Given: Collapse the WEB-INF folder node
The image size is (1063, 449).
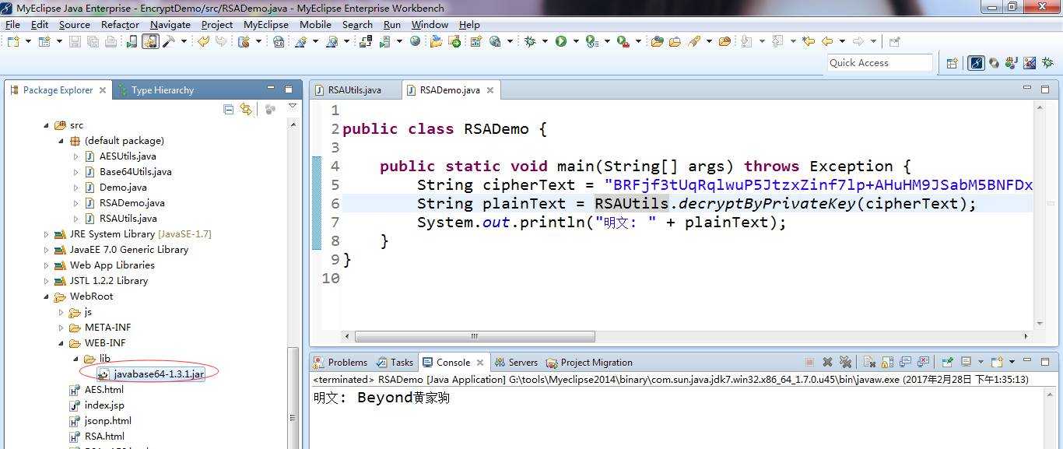Looking at the screenshot, I should click(61, 343).
